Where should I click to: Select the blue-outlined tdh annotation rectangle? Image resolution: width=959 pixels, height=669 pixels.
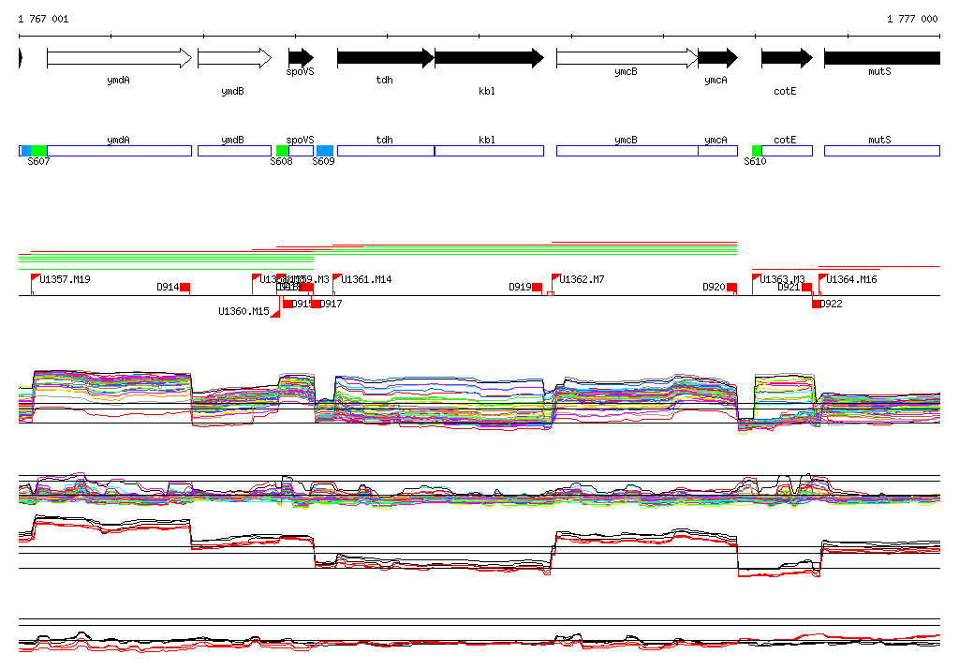coord(386,151)
